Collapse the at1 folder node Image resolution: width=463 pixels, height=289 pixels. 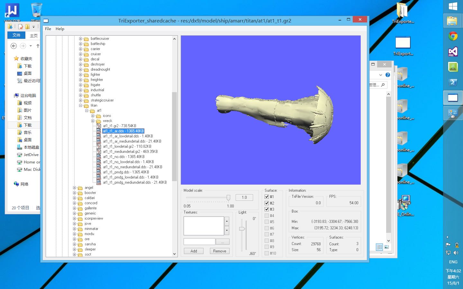(87, 110)
